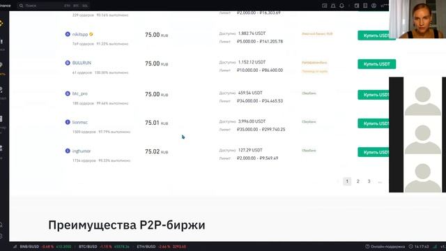Screen dimensions: 446x251
Task: Select the middle placeholder participant avatar
Action: 423,139
